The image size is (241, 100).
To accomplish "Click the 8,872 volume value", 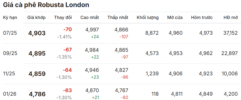I will point(152,33).
